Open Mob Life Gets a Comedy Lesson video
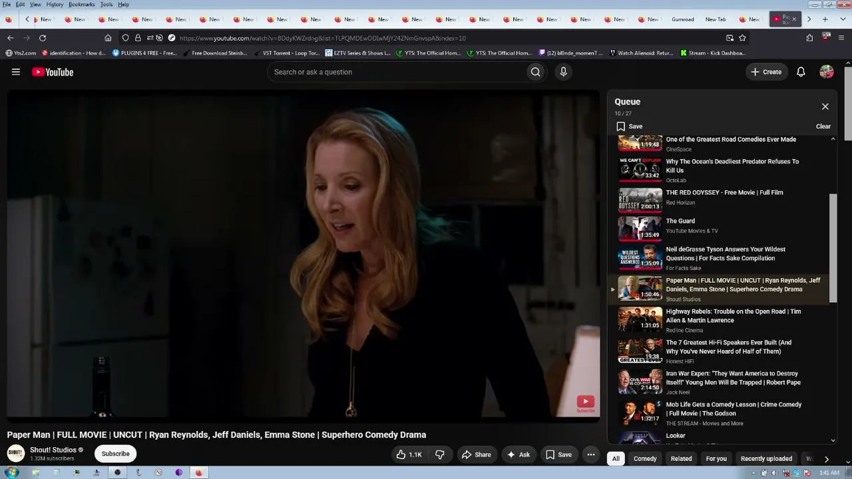This screenshot has height=479, width=852. click(734, 408)
